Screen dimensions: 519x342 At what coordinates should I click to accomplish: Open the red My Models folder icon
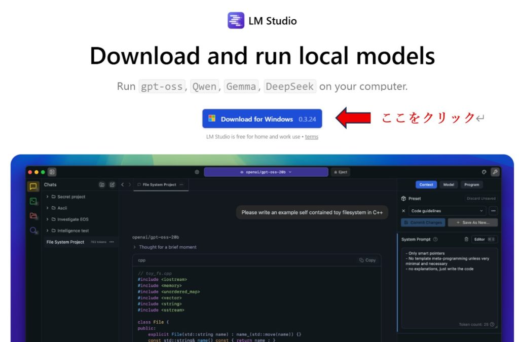pos(33,216)
